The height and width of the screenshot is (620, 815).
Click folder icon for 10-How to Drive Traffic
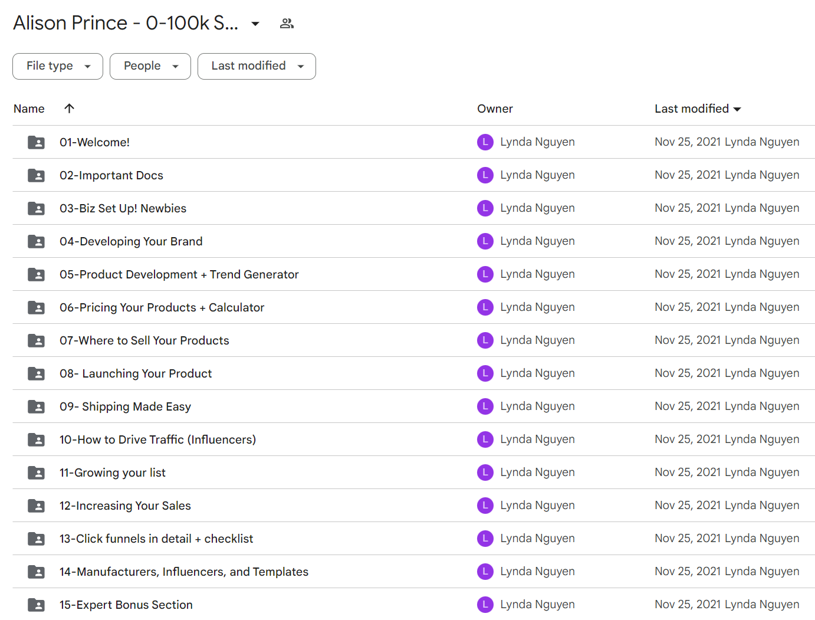point(36,439)
